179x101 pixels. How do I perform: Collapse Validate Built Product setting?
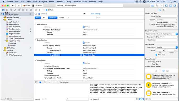(44, 30)
